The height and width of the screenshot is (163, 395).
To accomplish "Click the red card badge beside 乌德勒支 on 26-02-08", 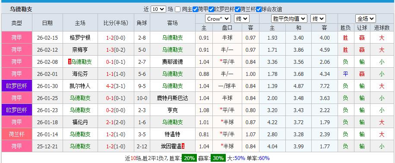I will [70, 62].
